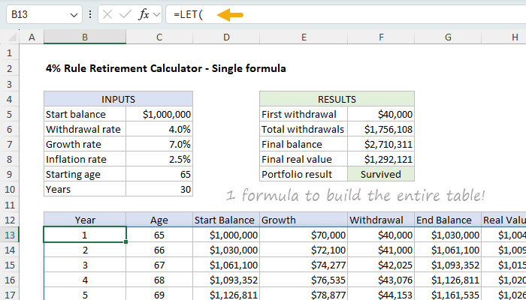Screen dimensions: 526x300
Task: Select Total withdrawals result $1,756,108
Action: (x=381, y=129)
